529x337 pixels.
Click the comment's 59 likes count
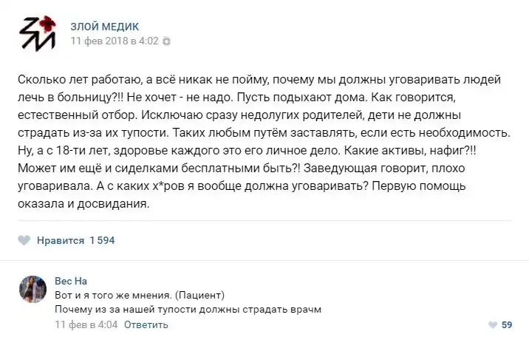point(507,324)
